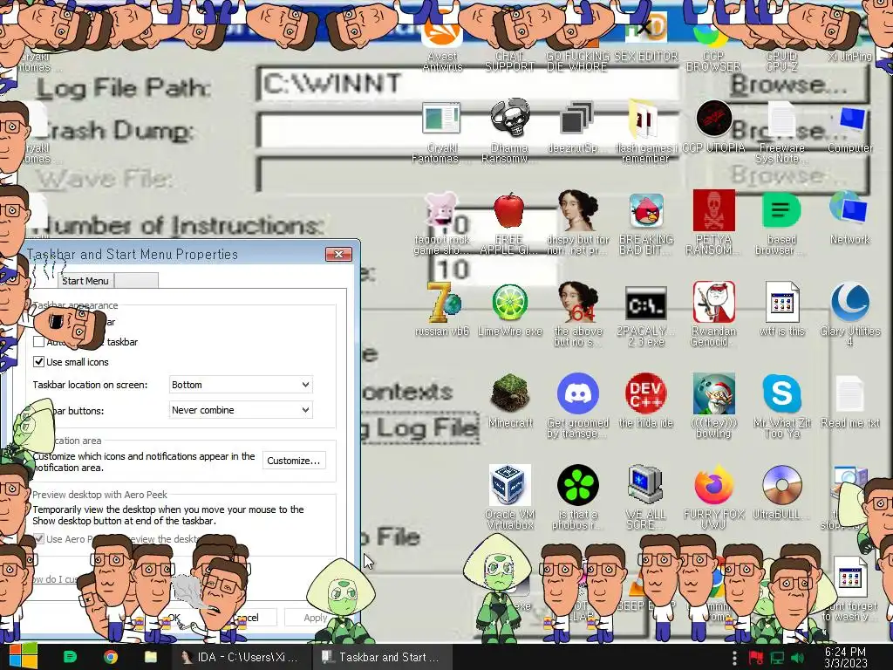Click the volume speaker tray icon

pyautogui.click(x=798, y=658)
